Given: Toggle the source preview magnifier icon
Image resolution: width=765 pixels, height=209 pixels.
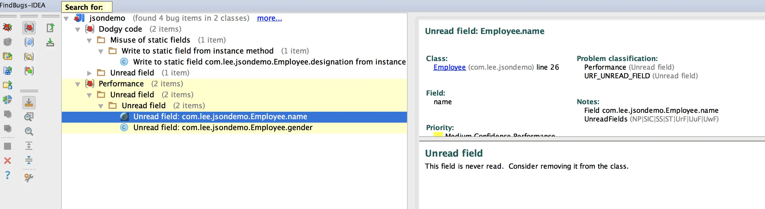Looking at the screenshot, I should click(x=29, y=117).
